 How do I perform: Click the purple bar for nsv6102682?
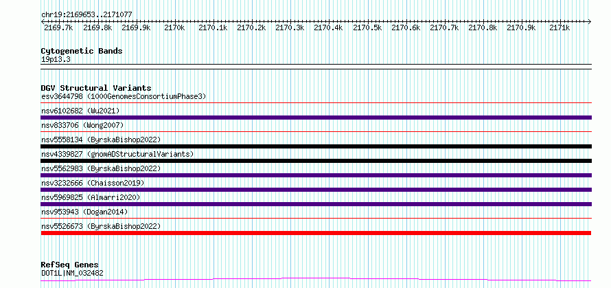pyautogui.click(x=316, y=118)
